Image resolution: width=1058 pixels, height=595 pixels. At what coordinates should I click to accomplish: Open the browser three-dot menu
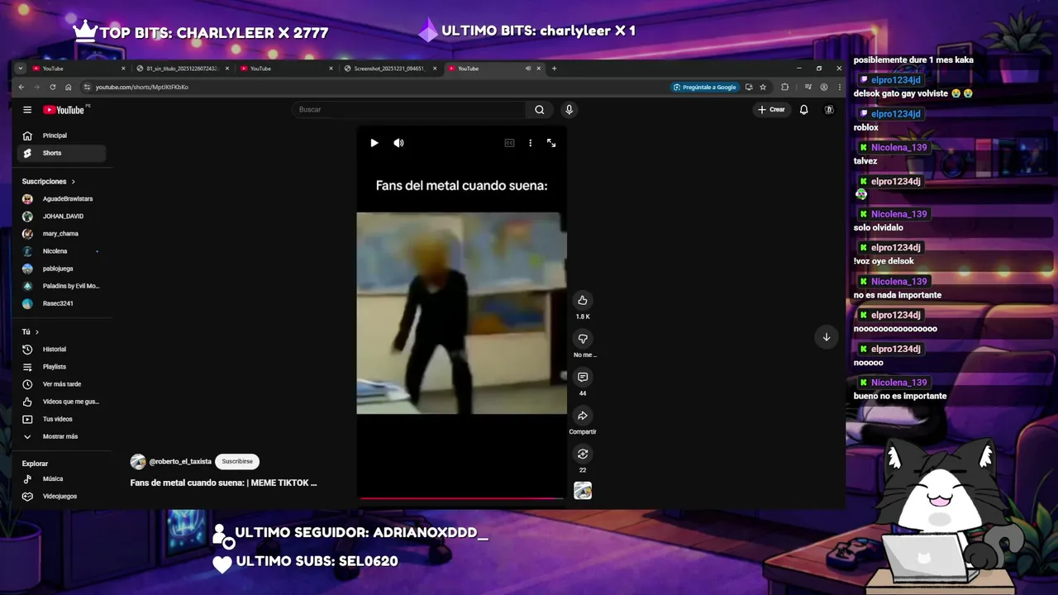(x=839, y=87)
